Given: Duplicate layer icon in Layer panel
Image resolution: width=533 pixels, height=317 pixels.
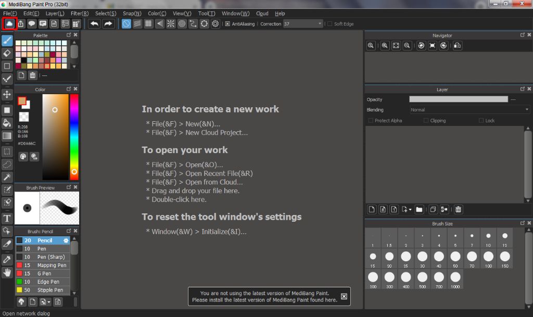Looking at the screenshot, I should click(433, 209).
